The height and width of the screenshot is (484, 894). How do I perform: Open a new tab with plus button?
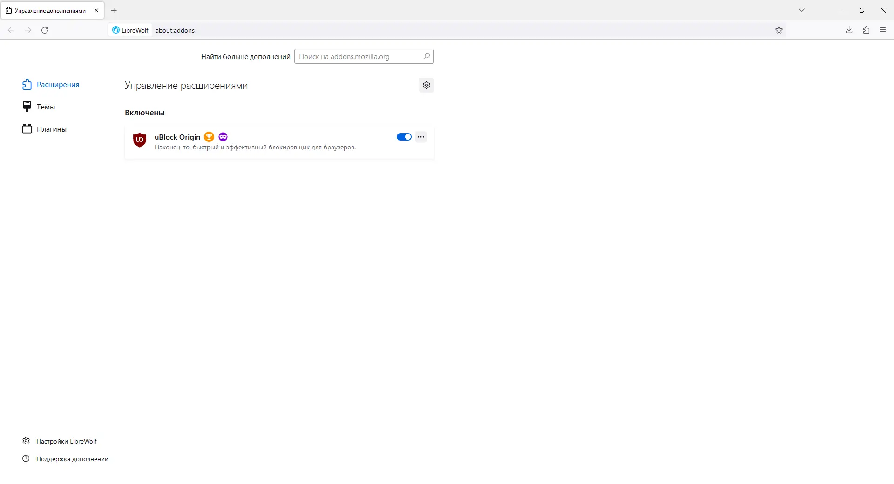point(114,10)
